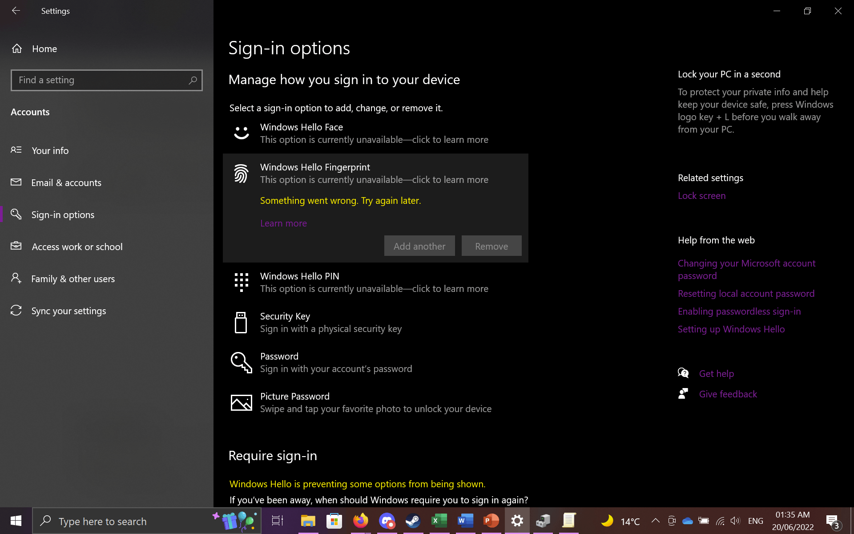This screenshot has height=534, width=854.
Task: Click the Remove button for fingerprint
Action: pyautogui.click(x=491, y=246)
